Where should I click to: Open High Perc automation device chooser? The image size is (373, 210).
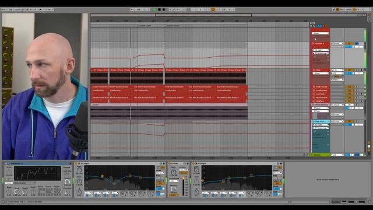point(321,124)
